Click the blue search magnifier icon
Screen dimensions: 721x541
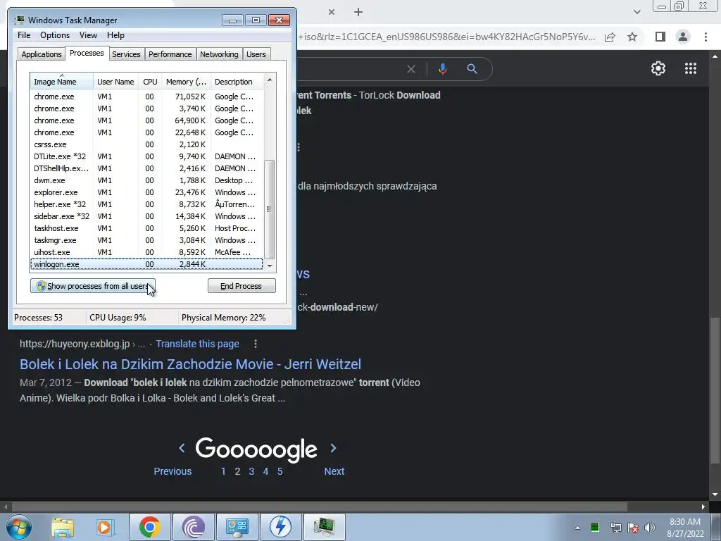(472, 69)
